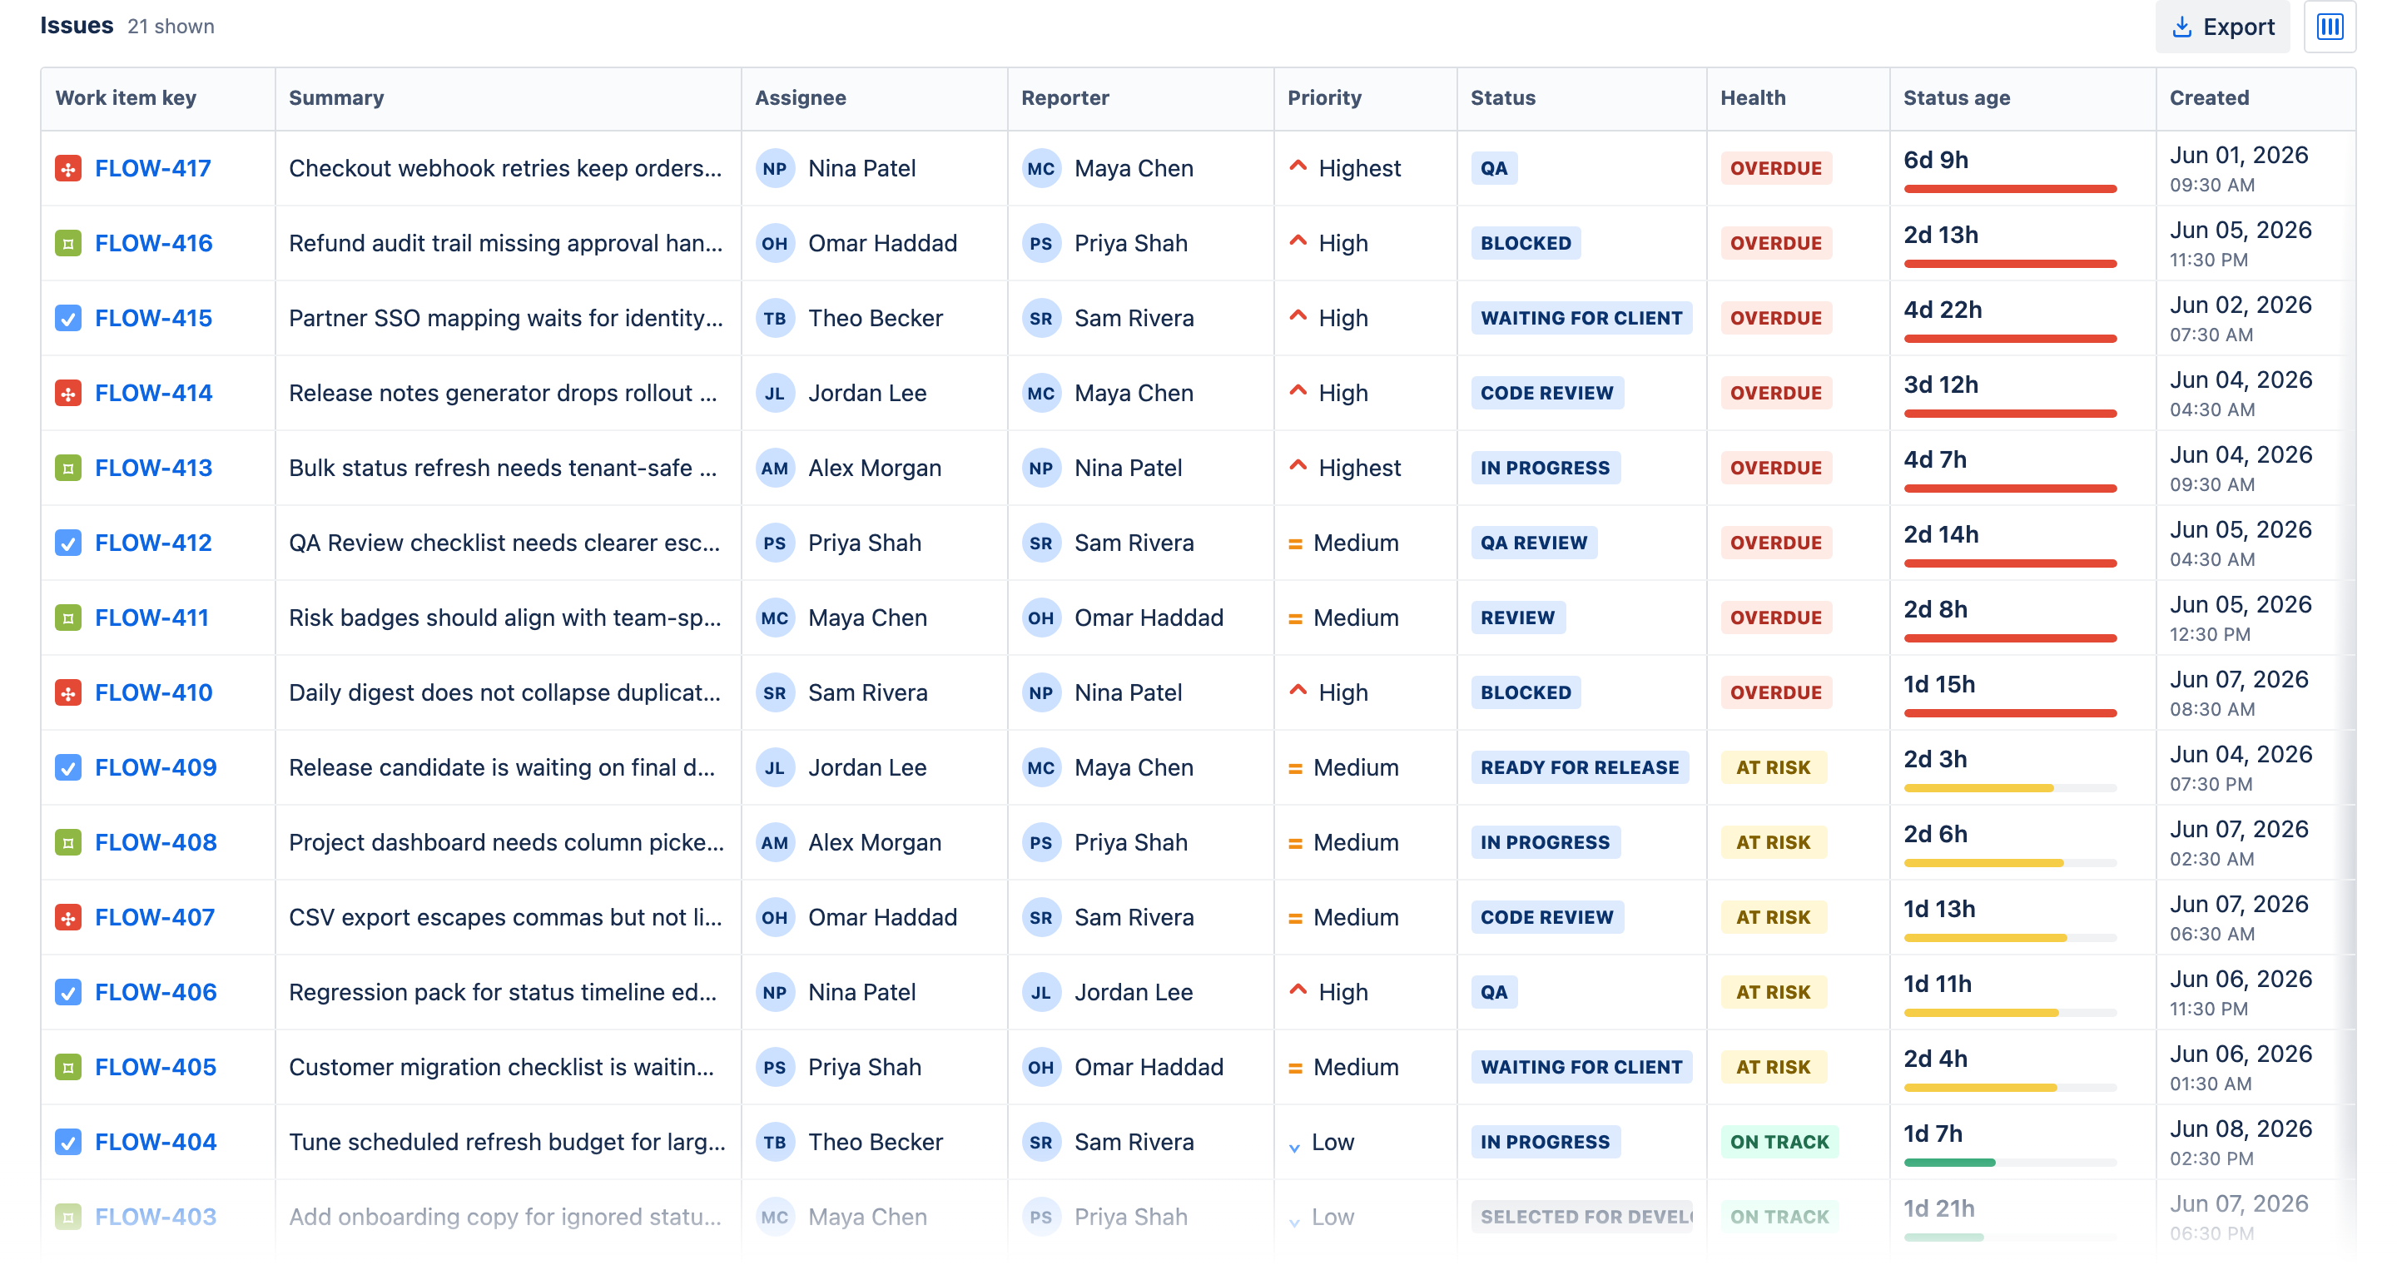Screen dimensions: 2397x1265
Task: Click the task type icon for FLOW-404
Action: (68, 1142)
